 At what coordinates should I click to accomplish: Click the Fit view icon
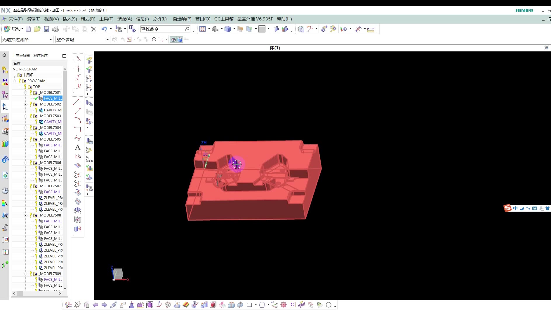pyautogui.click(x=203, y=29)
